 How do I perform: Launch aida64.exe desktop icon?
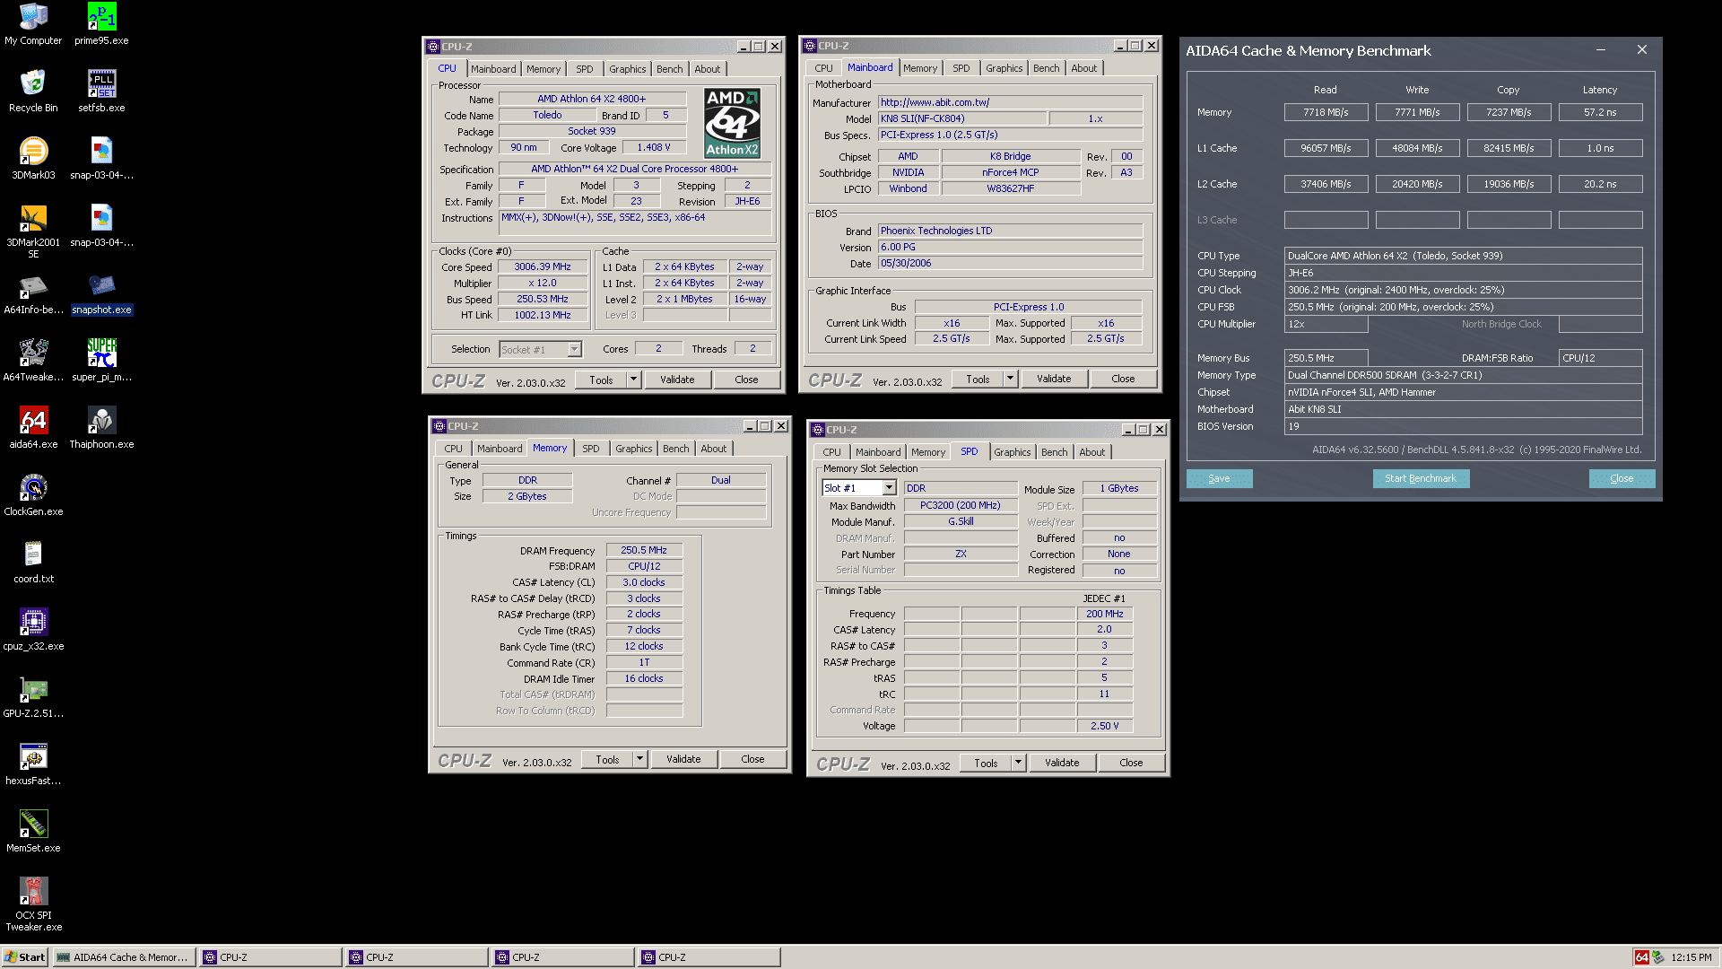(x=33, y=428)
